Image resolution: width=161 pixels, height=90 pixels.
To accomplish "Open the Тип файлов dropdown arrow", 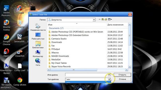I will coord(109,79).
